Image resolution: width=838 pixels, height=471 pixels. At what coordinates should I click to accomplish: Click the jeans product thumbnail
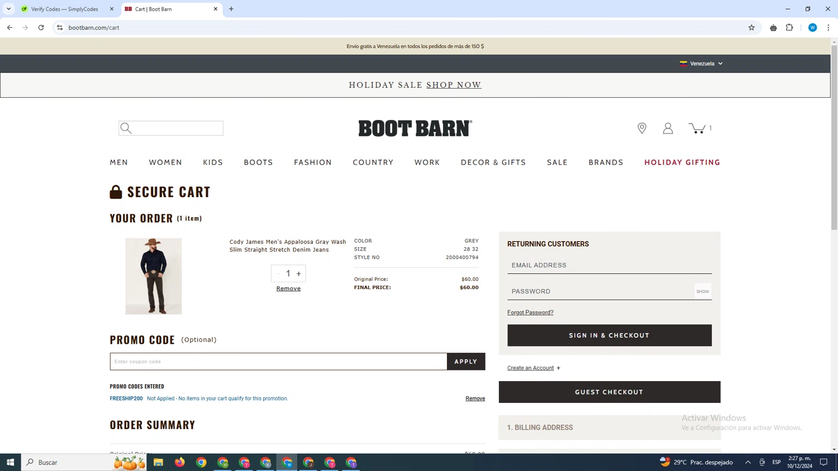(x=154, y=276)
